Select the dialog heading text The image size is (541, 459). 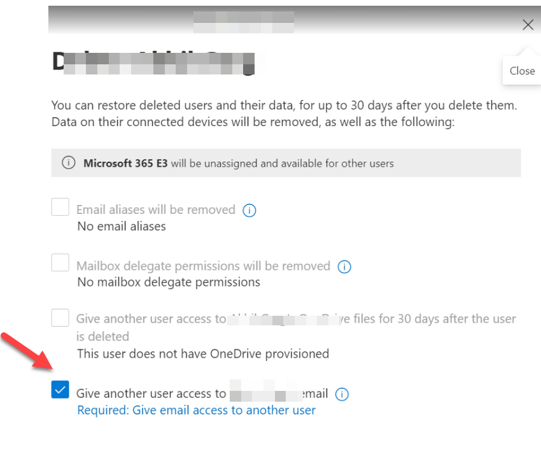pos(153,60)
